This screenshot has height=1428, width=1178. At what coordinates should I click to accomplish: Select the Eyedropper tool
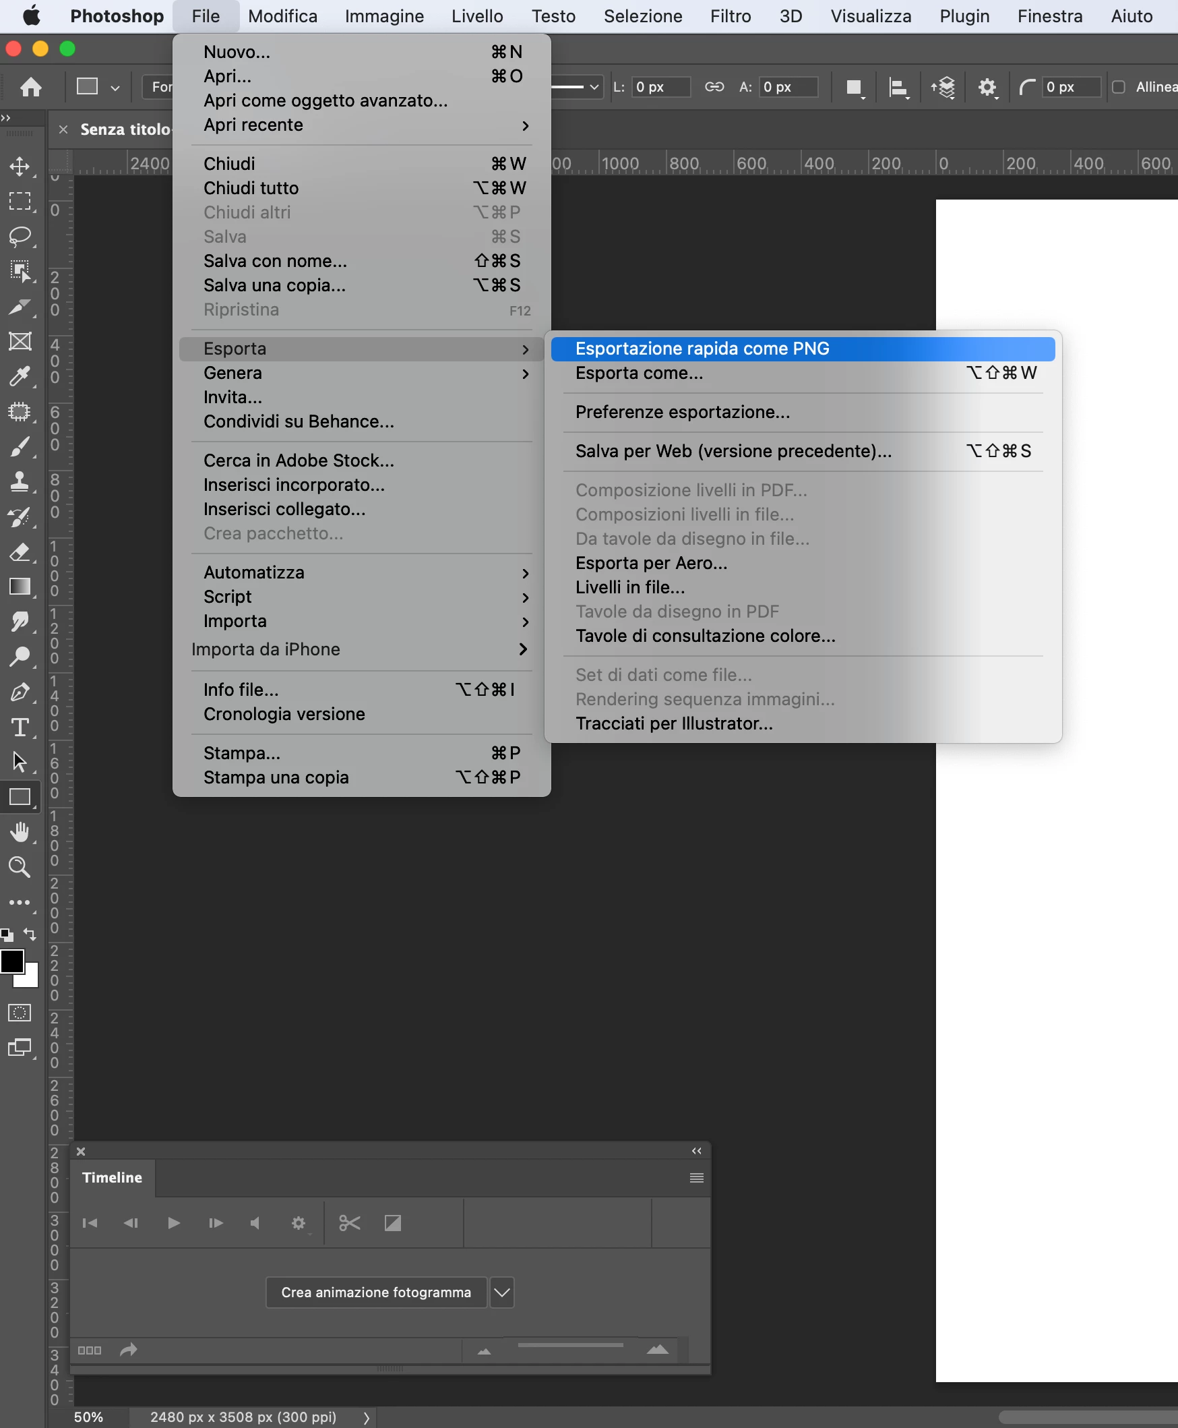click(20, 376)
